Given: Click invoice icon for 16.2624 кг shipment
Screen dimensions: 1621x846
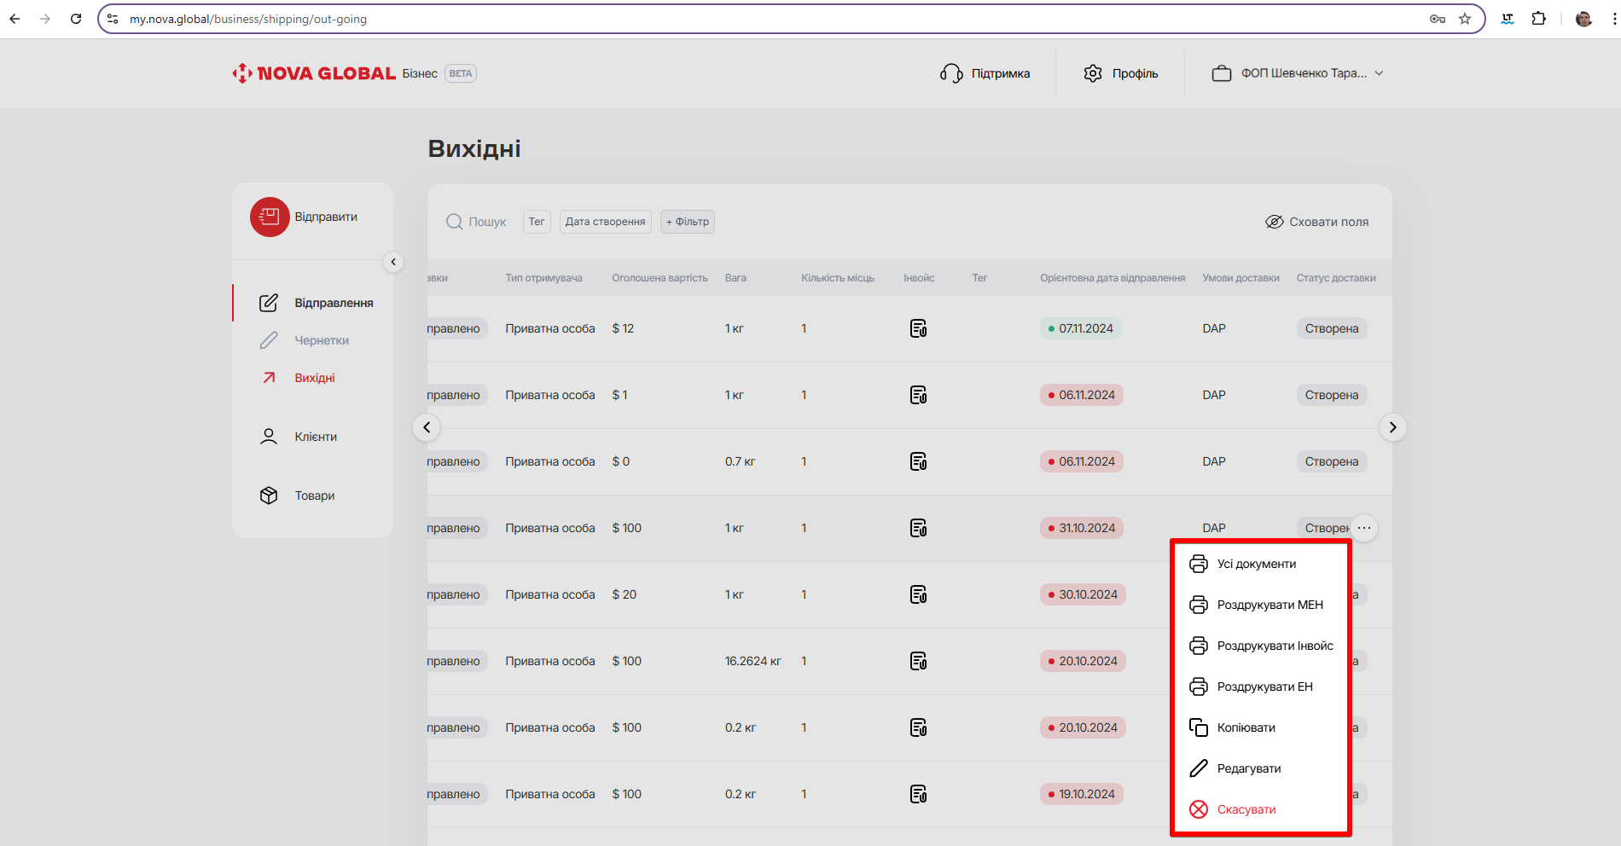Looking at the screenshot, I should coord(918,662).
